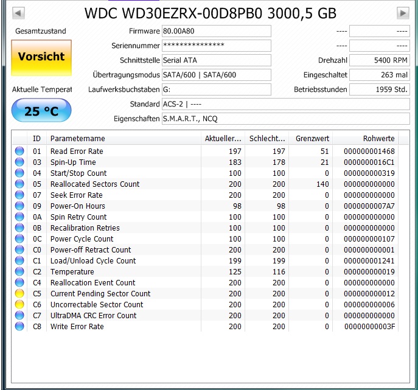Click yellow warning icon for Current Pending Sector Count

tap(19, 293)
